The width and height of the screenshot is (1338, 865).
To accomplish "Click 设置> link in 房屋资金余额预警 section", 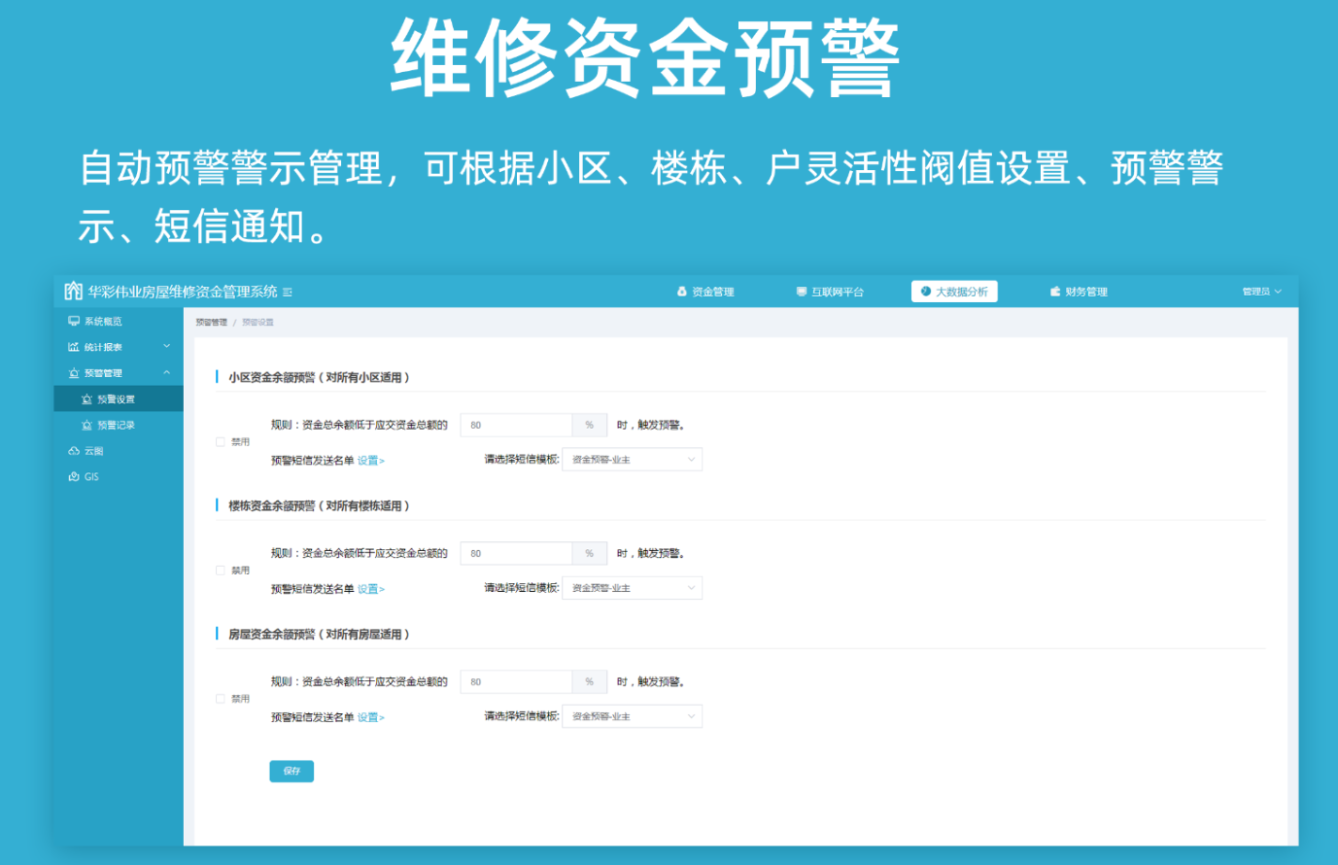I will (371, 717).
